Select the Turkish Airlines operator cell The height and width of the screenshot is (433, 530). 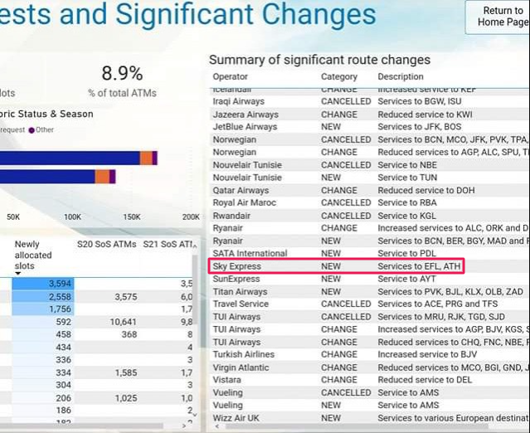[x=243, y=354]
